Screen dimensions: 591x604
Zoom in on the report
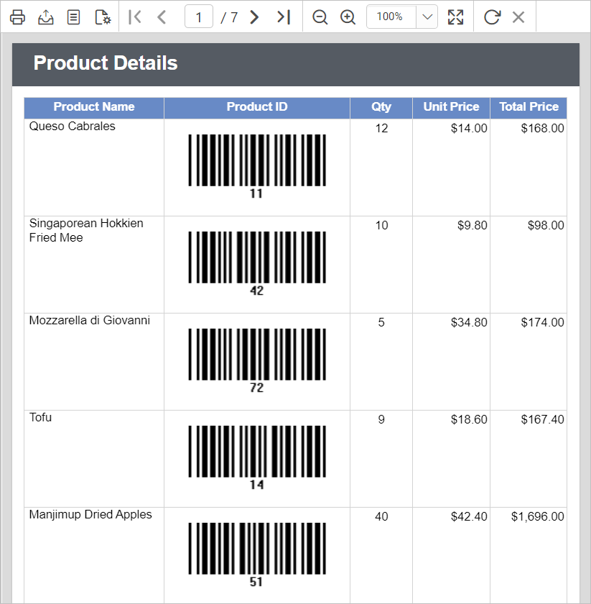click(x=348, y=17)
